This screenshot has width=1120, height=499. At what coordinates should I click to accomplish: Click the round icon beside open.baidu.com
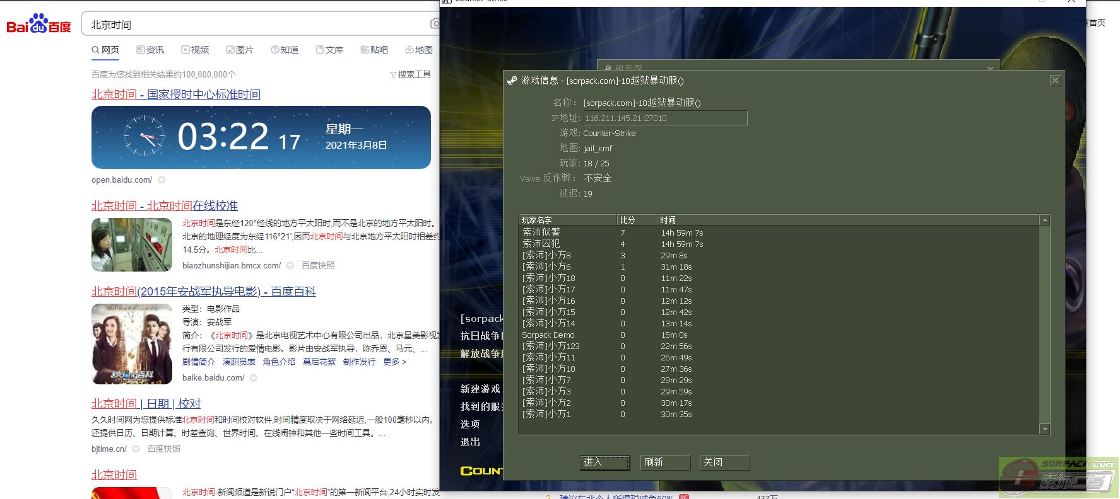[x=162, y=180]
